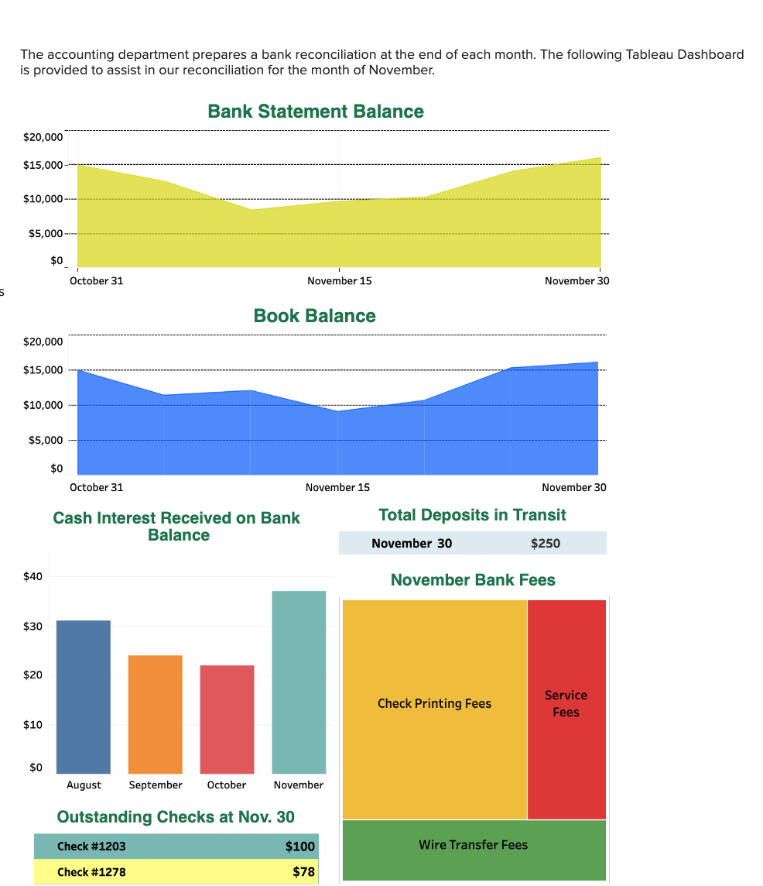Viewport: 763px width, 886px height.
Task: Click the $250 deposits in transit value
Action: pyautogui.click(x=546, y=543)
